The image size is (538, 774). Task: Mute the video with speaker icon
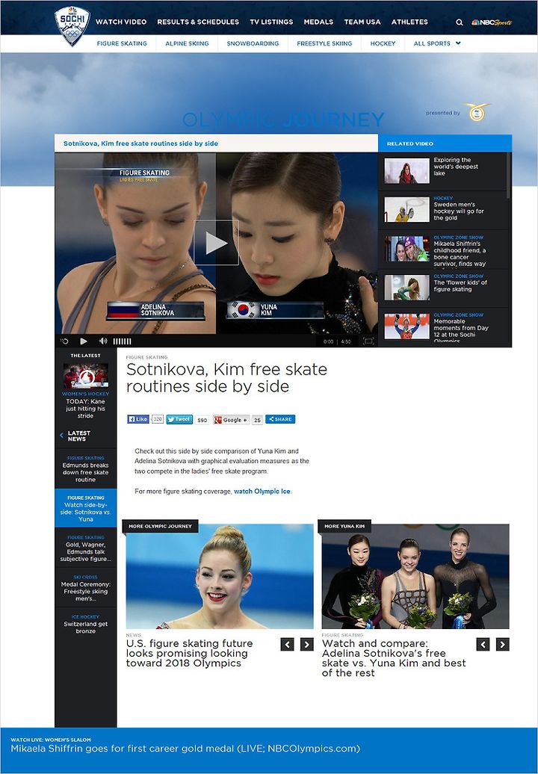pos(103,341)
